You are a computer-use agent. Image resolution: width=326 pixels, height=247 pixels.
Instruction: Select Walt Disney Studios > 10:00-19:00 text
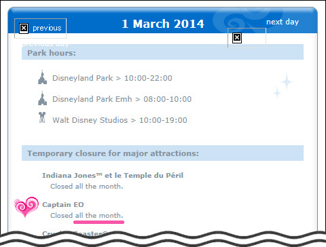coord(120,120)
